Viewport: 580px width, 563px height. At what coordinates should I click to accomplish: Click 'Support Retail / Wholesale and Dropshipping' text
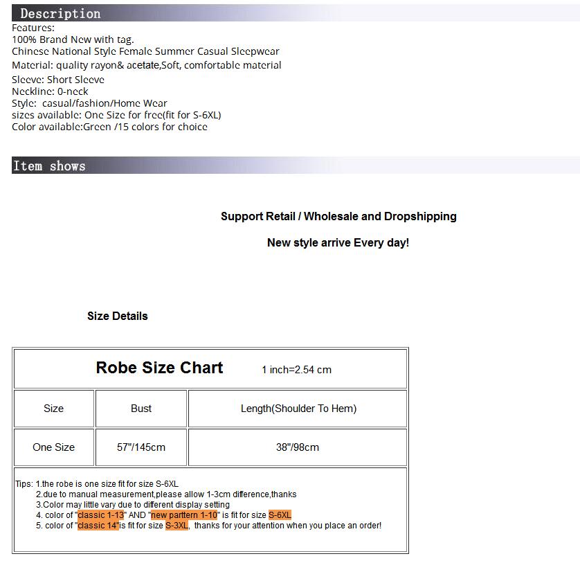(x=338, y=216)
